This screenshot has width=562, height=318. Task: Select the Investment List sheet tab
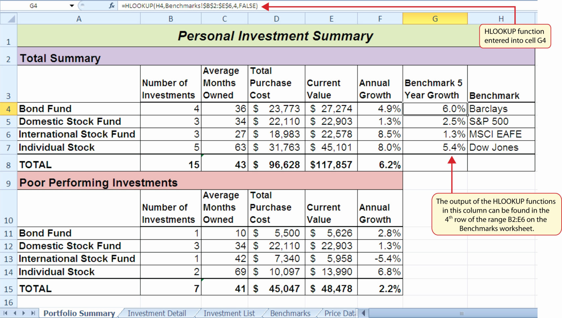point(229,313)
